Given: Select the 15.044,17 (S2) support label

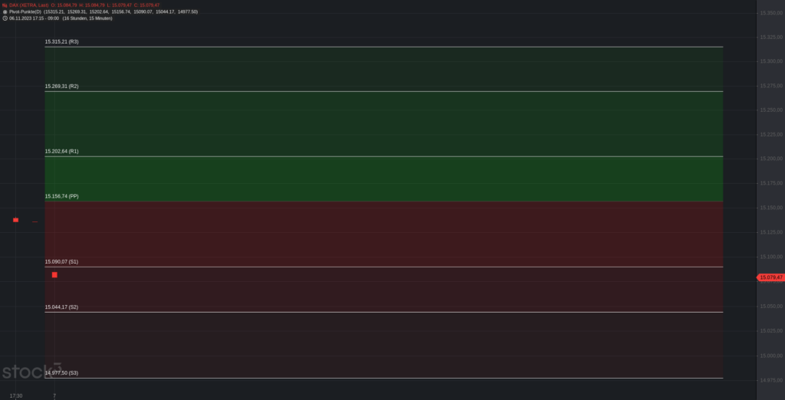Looking at the screenshot, I should (x=61, y=307).
